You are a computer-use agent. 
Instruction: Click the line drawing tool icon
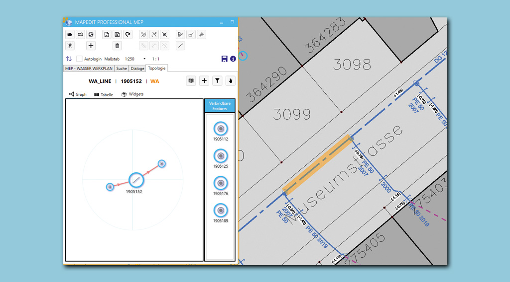click(x=180, y=46)
